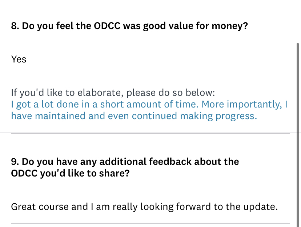The height and width of the screenshot is (227, 301).
Task: Click the number "9." before the question
Action: (15, 161)
